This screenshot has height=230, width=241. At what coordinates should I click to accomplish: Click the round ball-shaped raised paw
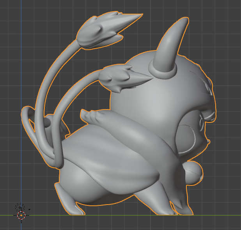click(x=193, y=172)
